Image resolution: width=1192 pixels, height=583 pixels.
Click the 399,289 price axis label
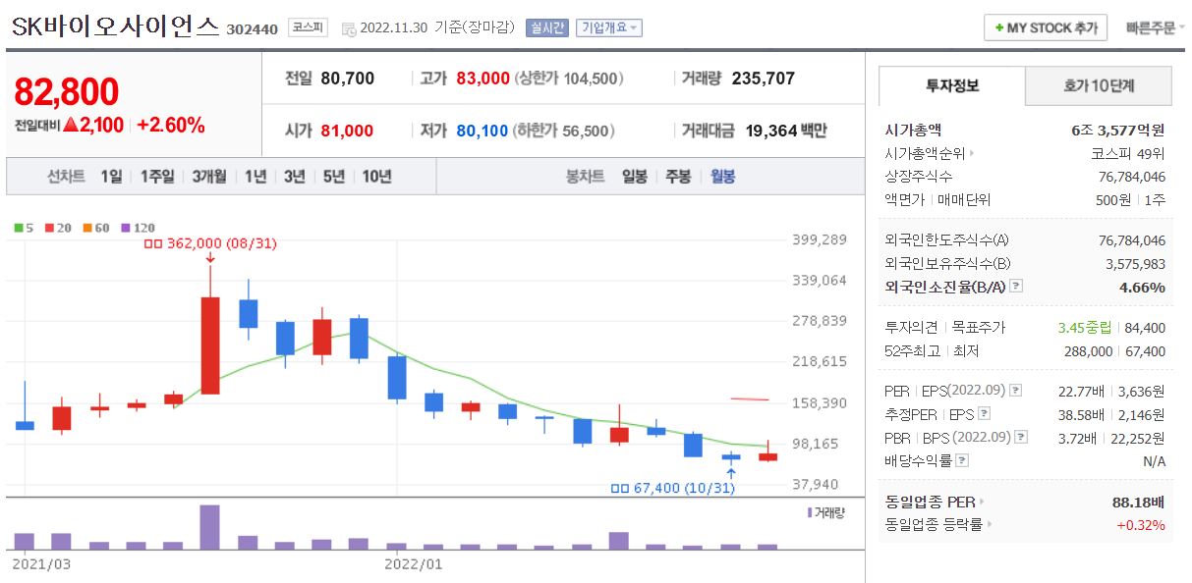pos(820,239)
